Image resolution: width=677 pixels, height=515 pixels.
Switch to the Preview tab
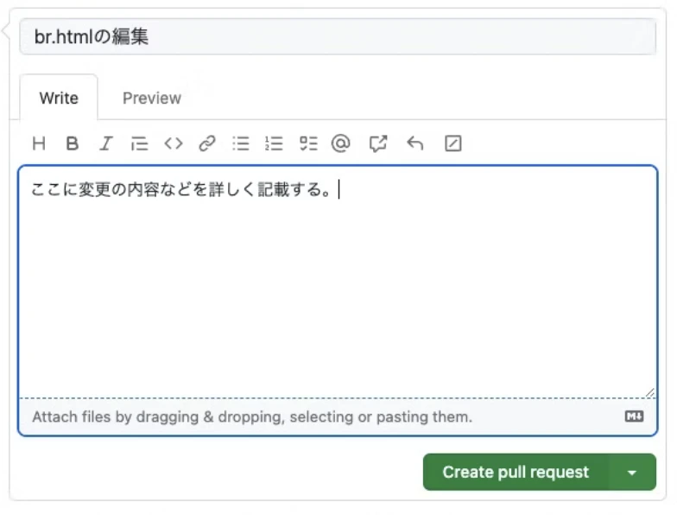152,99
